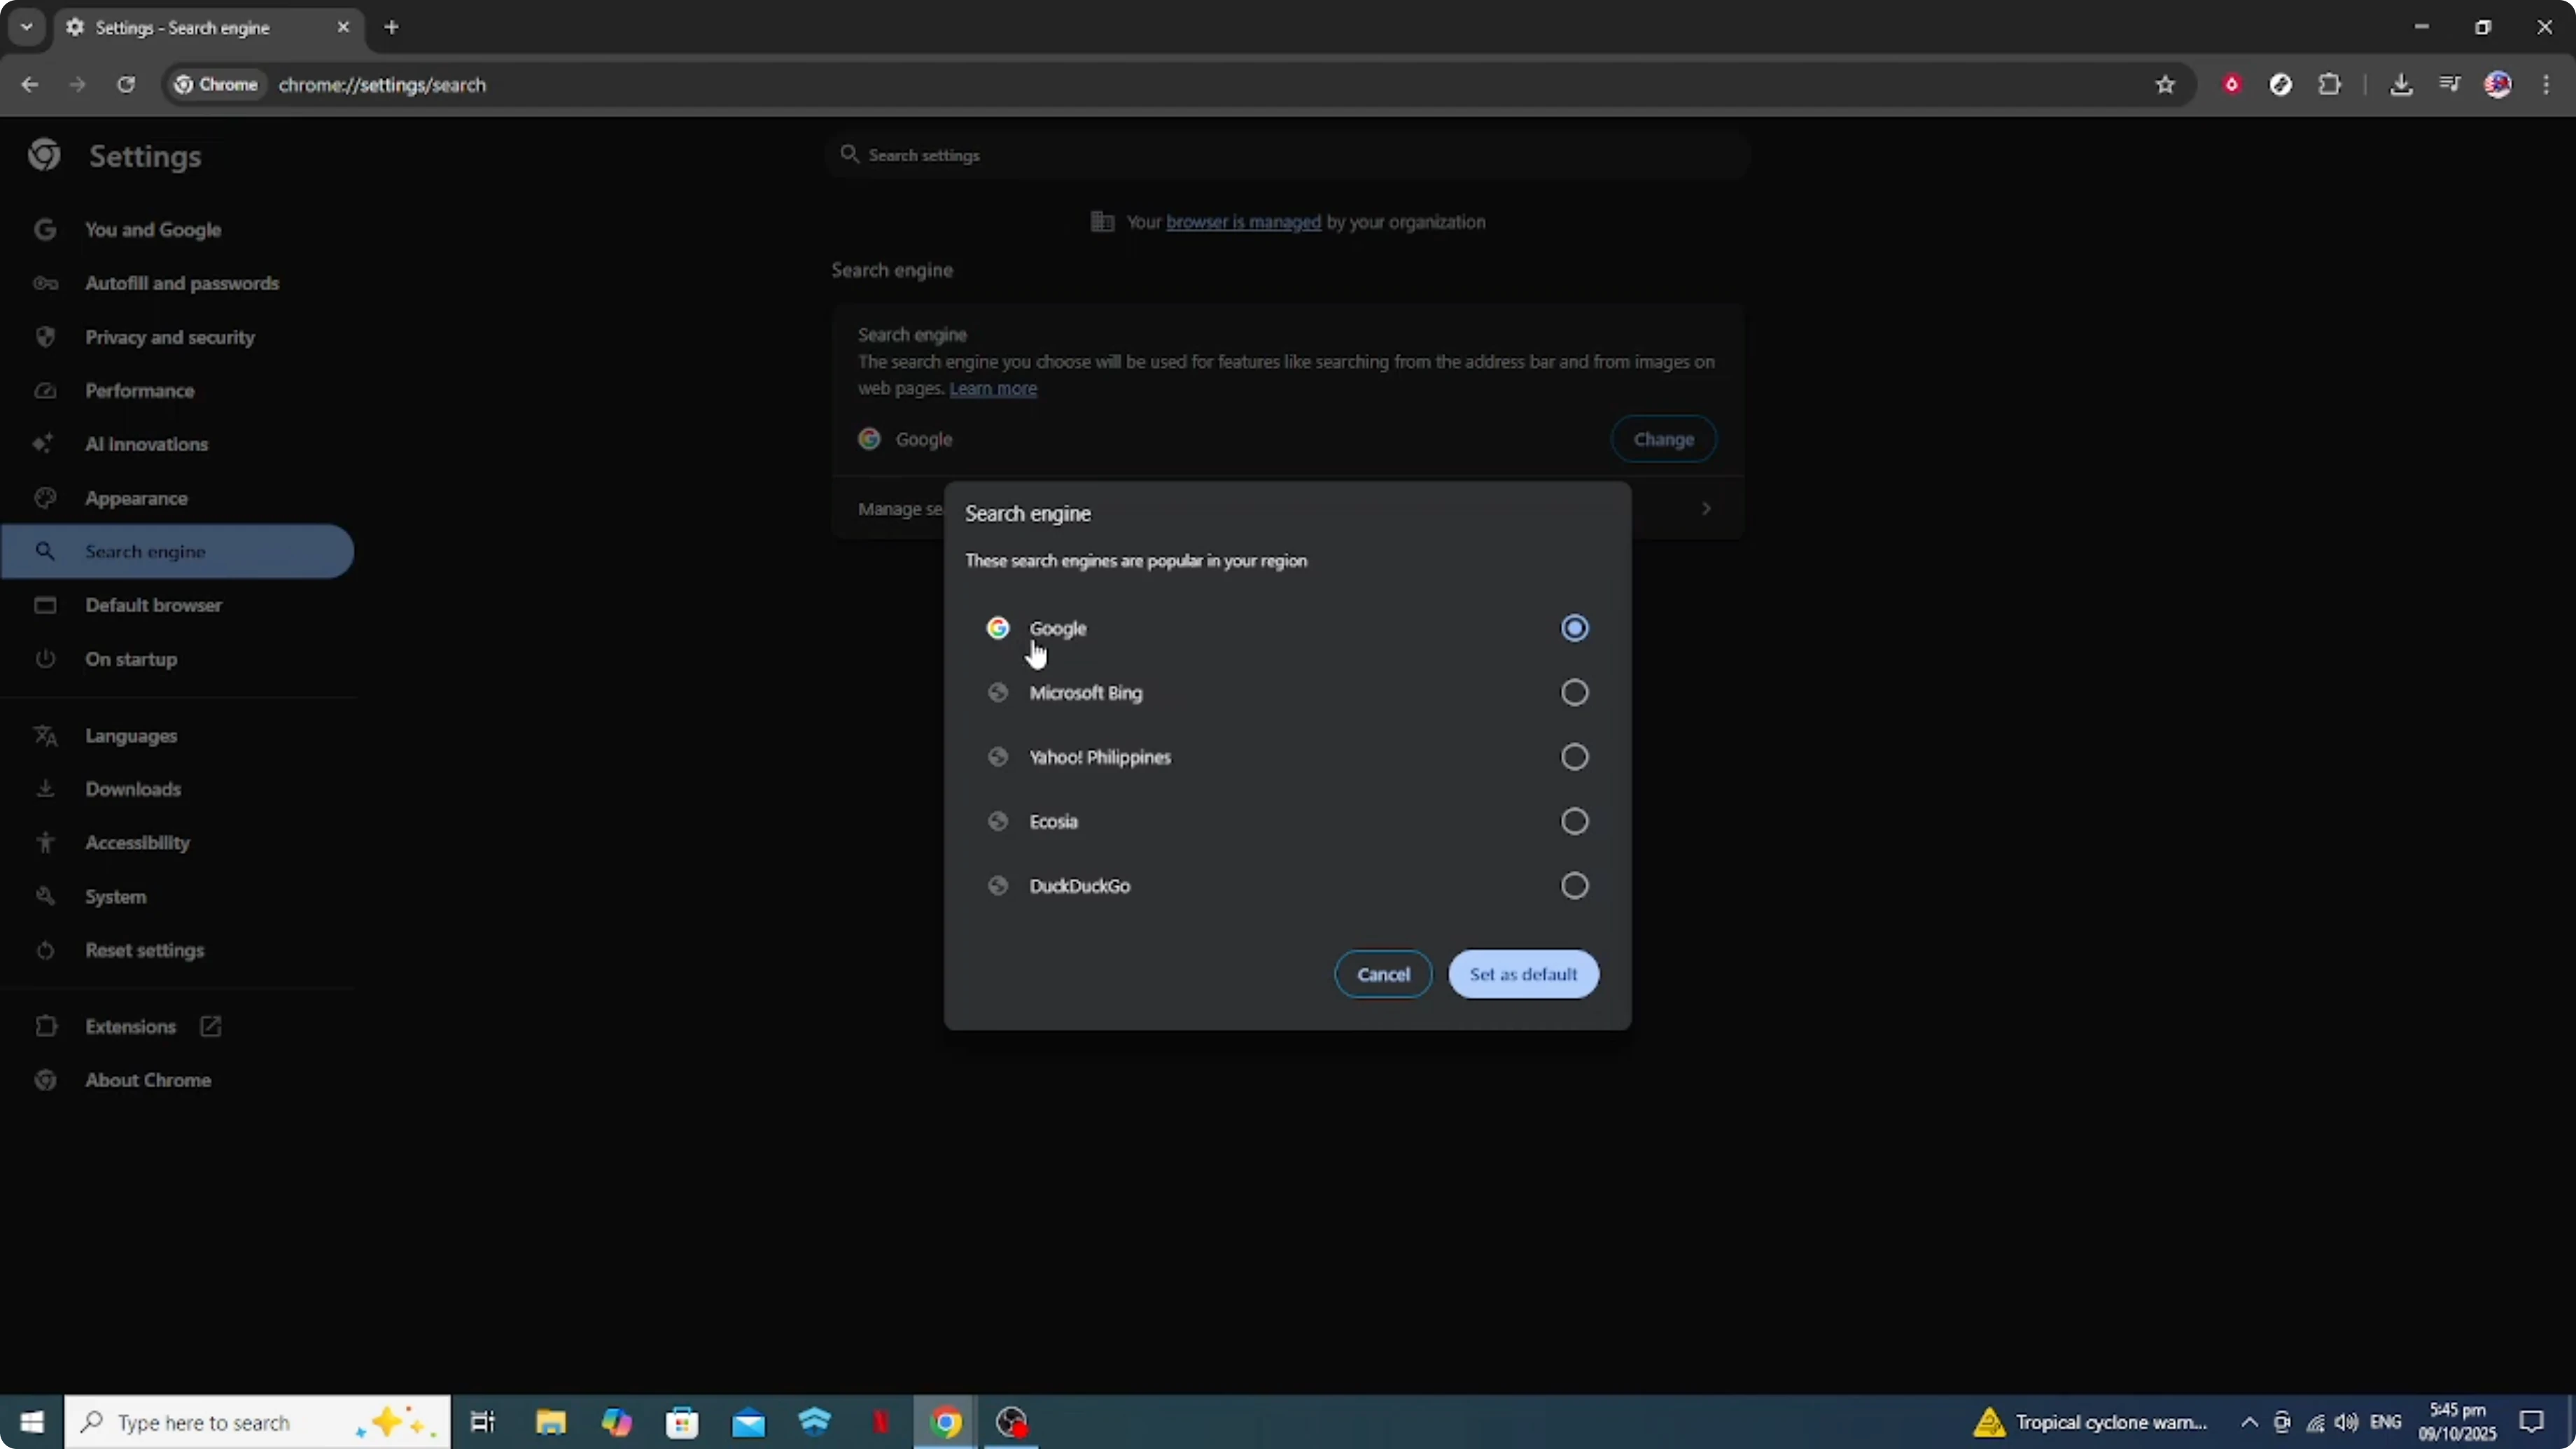Screen dimensions: 2576x1449
Task: Click the taskbar search box
Action: [x=258, y=1422]
